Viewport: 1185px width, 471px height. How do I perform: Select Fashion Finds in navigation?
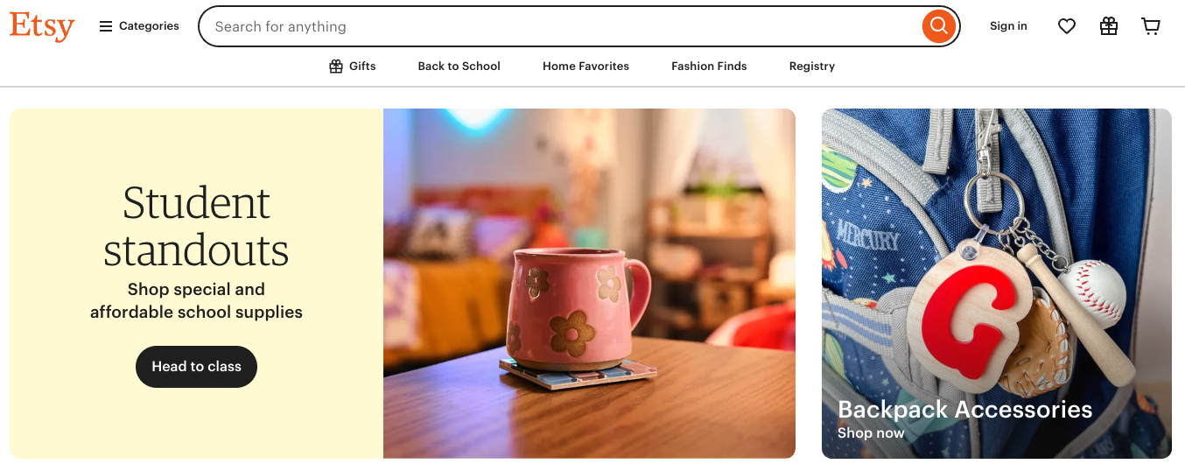tap(709, 67)
